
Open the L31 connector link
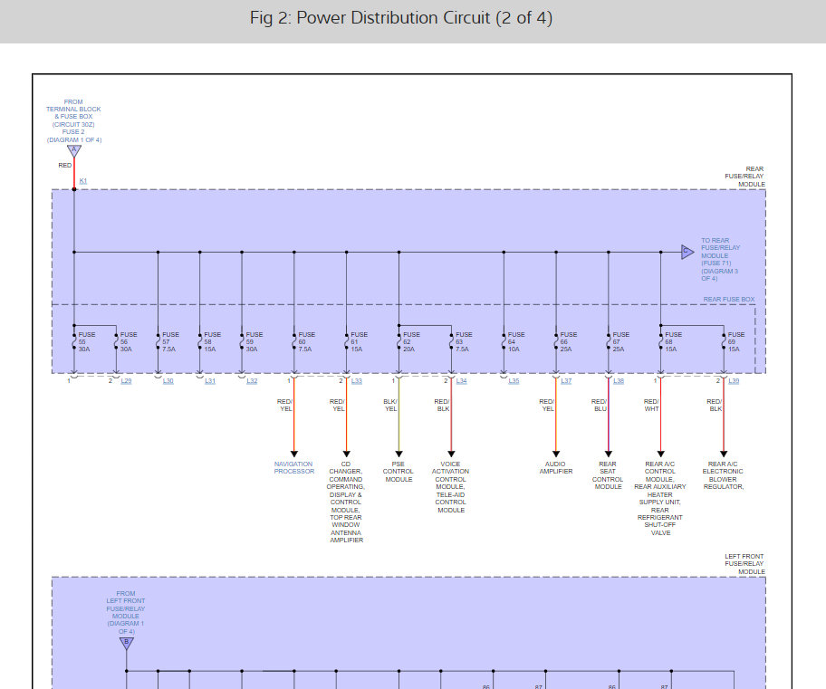click(210, 380)
